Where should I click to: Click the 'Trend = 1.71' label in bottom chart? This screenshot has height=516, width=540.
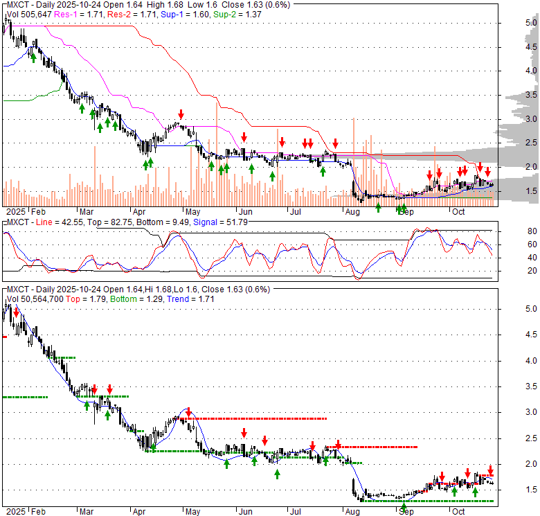click(x=190, y=299)
